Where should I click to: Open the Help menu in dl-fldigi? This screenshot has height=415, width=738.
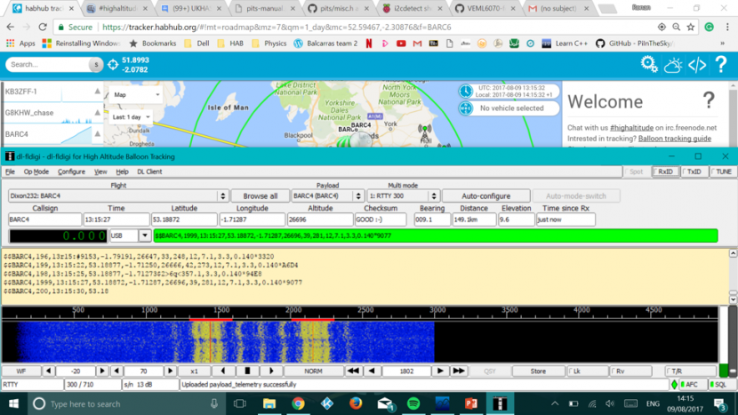point(122,172)
